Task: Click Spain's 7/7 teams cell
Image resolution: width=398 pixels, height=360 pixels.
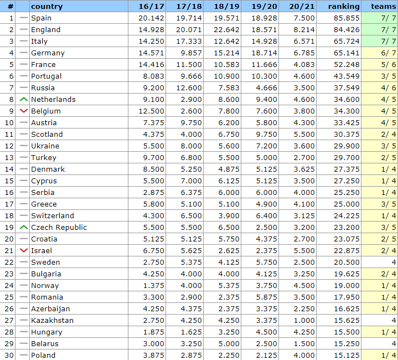Action: [389, 18]
